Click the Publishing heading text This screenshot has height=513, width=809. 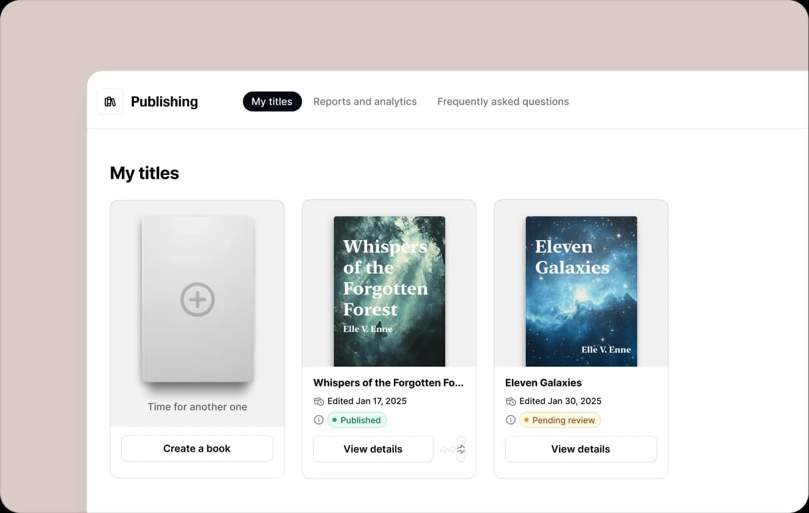[164, 102]
